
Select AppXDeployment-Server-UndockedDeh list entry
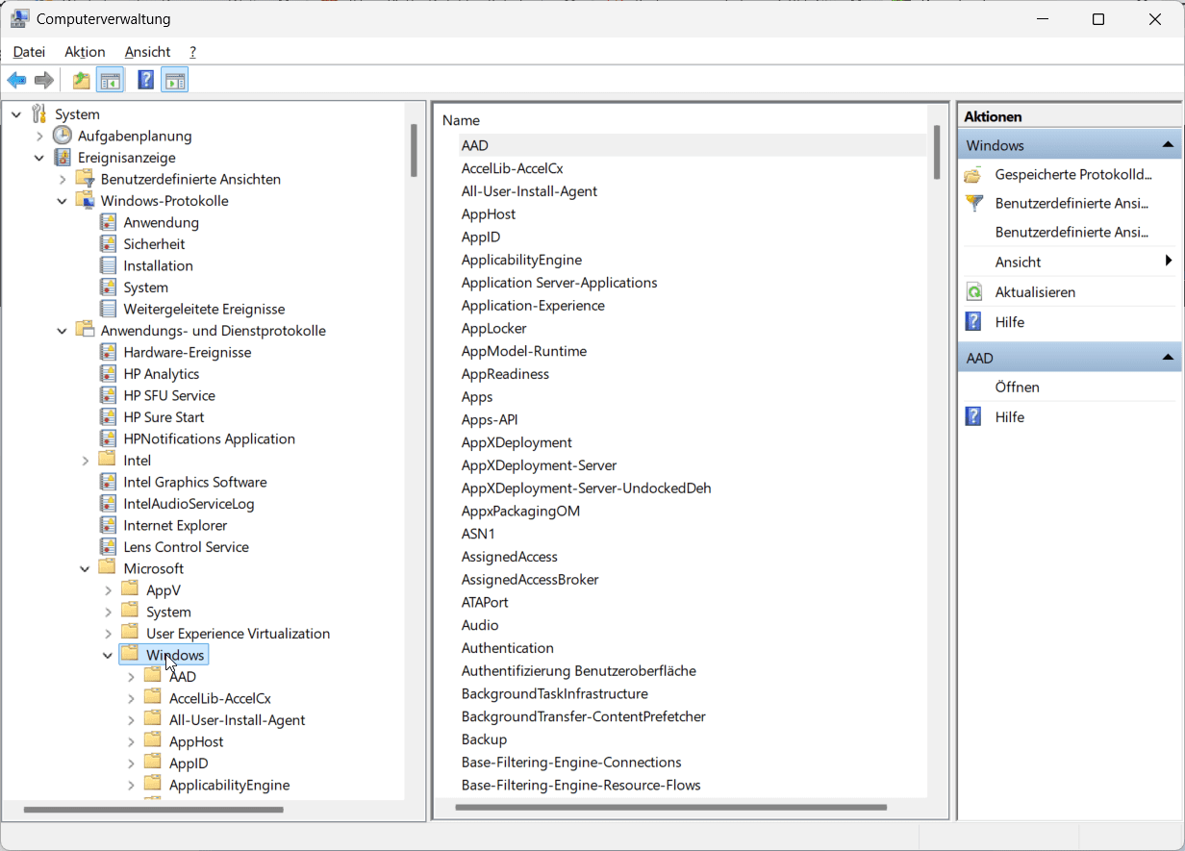click(586, 488)
